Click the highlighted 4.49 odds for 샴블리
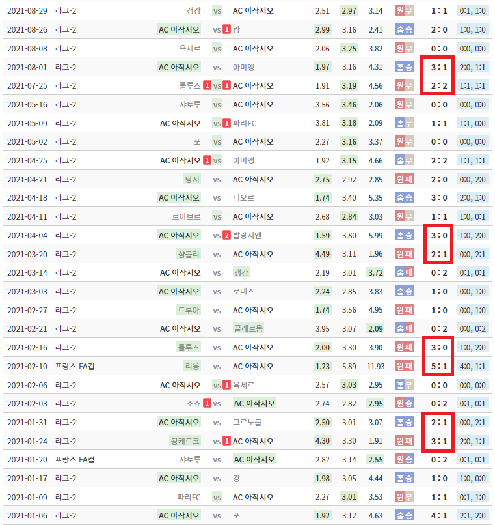This screenshot has width=495, height=525. point(322,254)
